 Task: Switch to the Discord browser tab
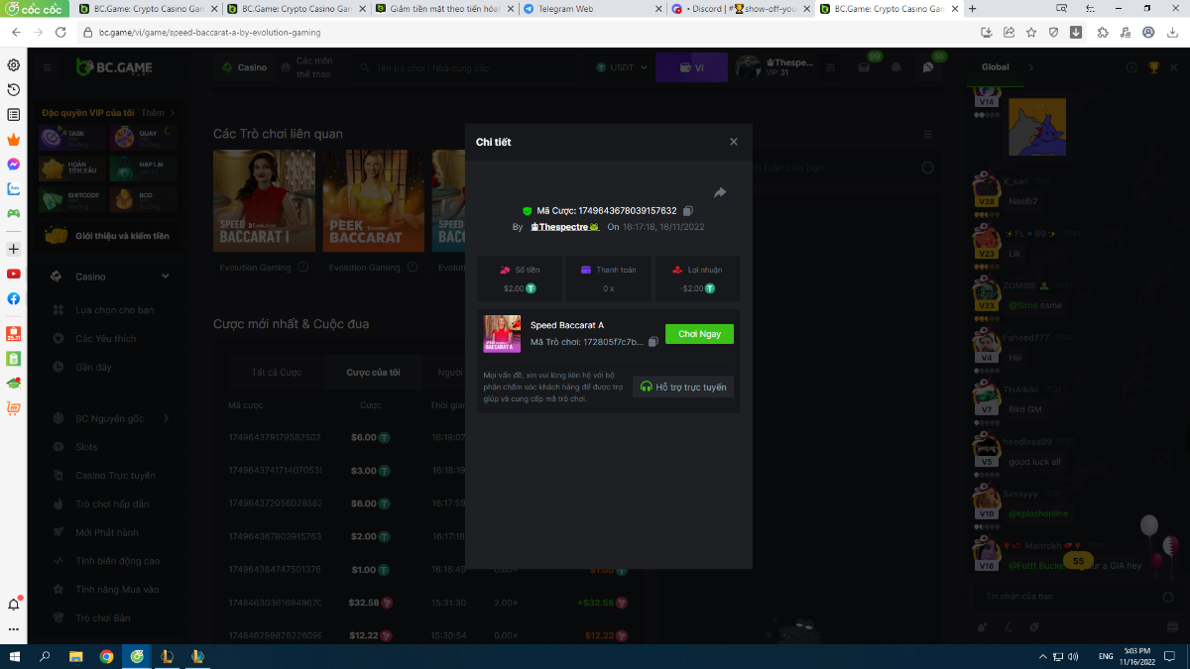739,9
